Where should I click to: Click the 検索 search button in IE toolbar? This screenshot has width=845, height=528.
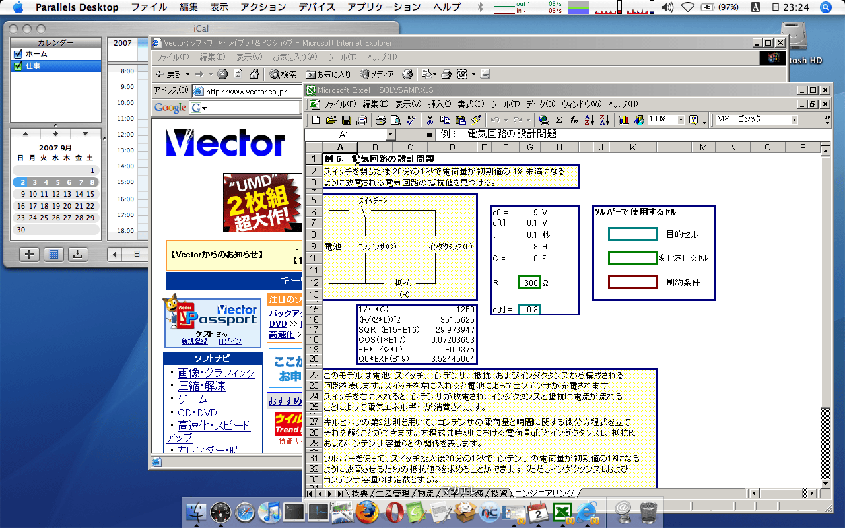[x=284, y=75]
